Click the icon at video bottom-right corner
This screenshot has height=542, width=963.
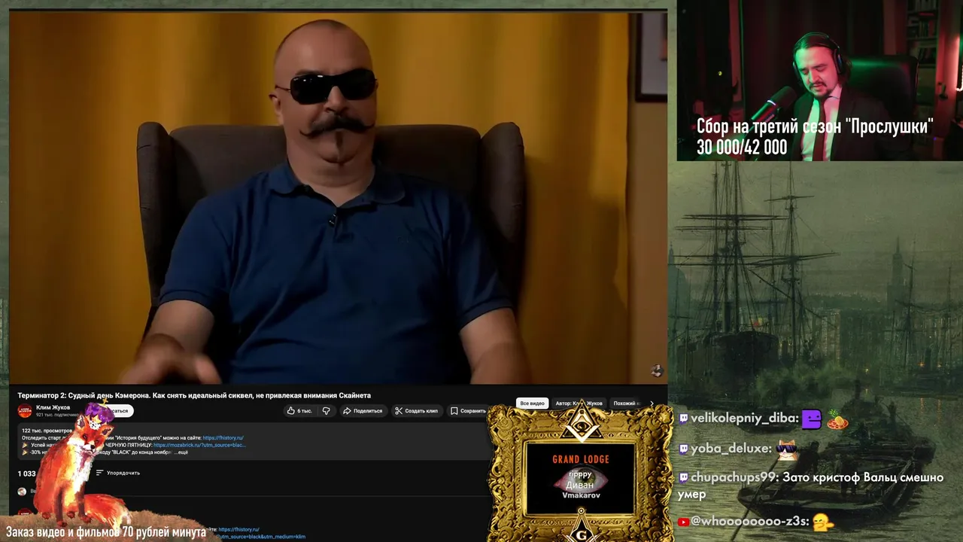click(x=656, y=370)
